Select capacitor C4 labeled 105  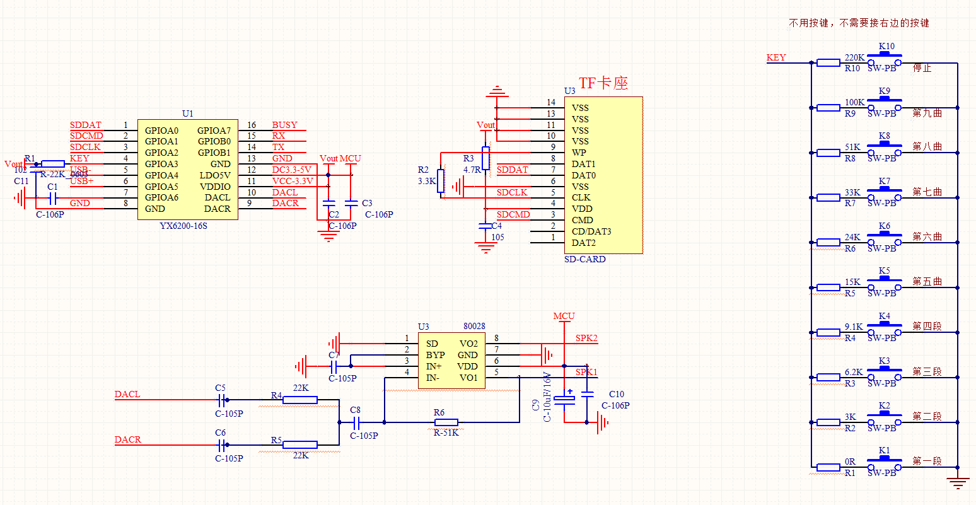(485, 226)
